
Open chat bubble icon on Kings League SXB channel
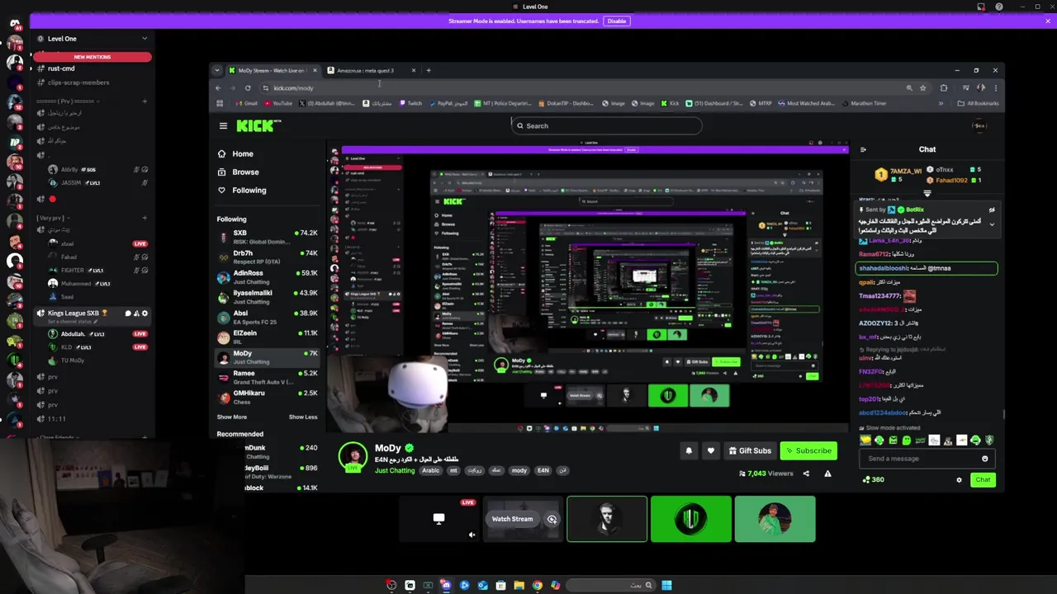(x=127, y=313)
